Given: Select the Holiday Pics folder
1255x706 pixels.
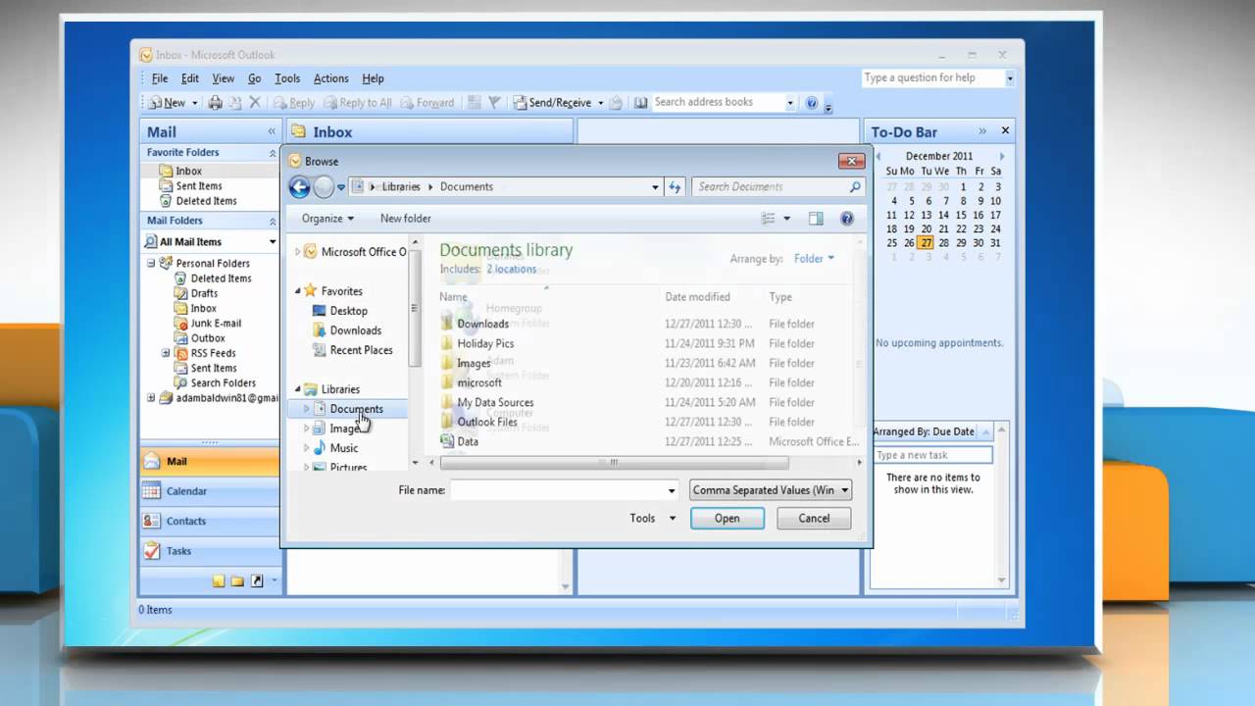Looking at the screenshot, I should [x=485, y=343].
